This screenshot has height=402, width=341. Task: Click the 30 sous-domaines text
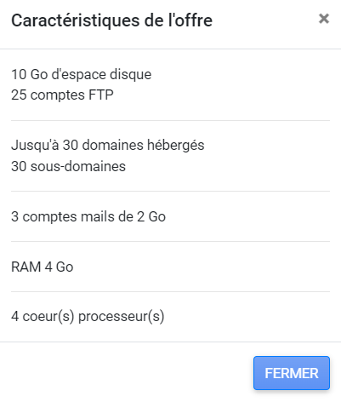[x=68, y=166]
